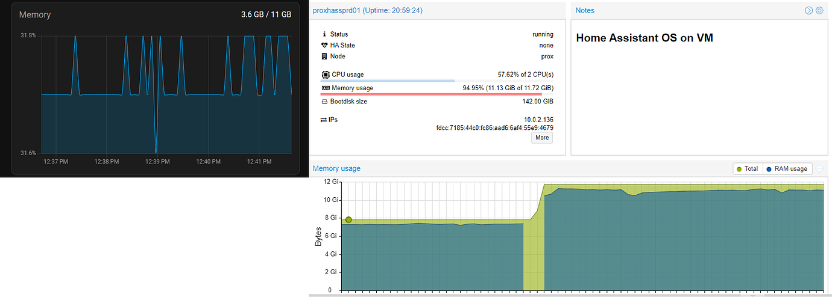This screenshot has width=832, height=297.
Task: Click the 57.62% of 2 CPU(s) value
Action: [525, 75]
